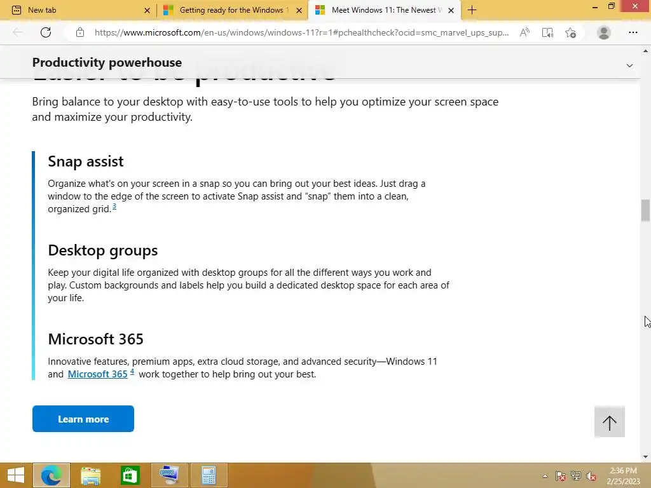Switch to Getting ready for the Windows tab
The image size is (651, 488).
click(231, 10)
